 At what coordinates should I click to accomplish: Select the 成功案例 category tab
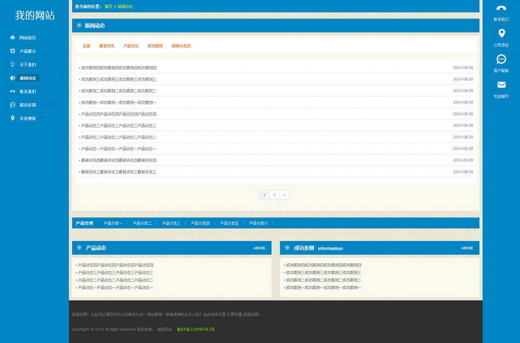click(155, 46)
